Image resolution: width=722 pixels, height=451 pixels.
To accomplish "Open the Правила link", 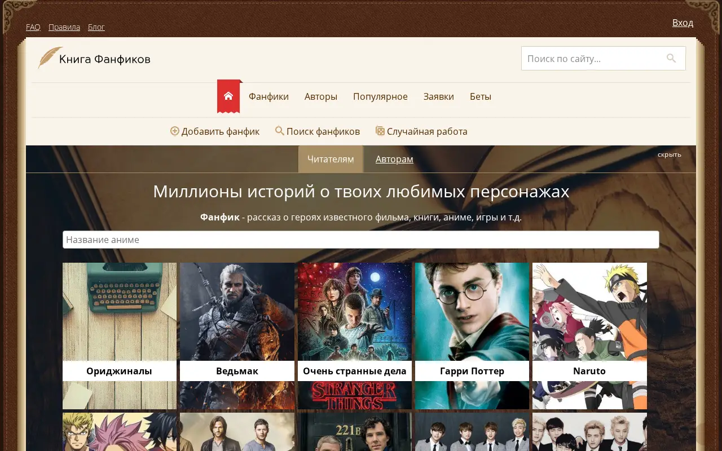I will pos(64,27).
